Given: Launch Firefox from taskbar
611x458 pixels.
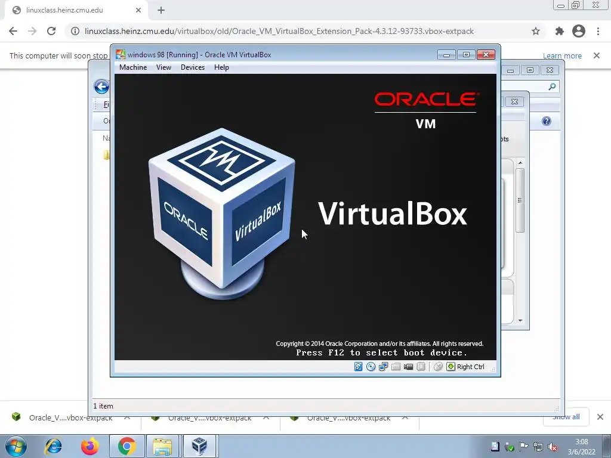Looking at the screenshot, I should click(90, 446).
